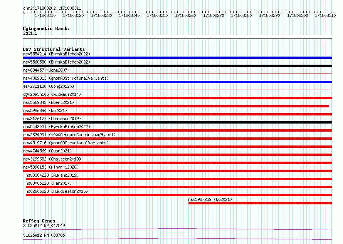Image resolution: width=343 pixels, height=244 pixels.
Task: Click the black bar of nsv3176177
Action: pos(177,122)
